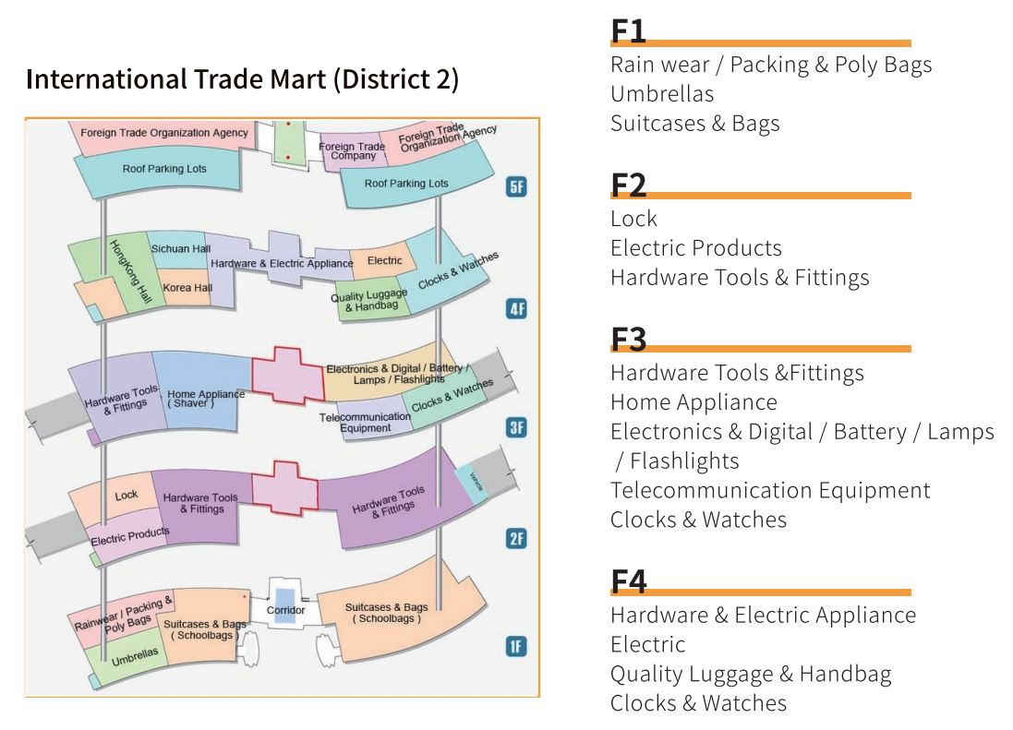Click the 'Electric' line under F4
The width and height of the screenshot is (1013, 730).
click(648, 644)
